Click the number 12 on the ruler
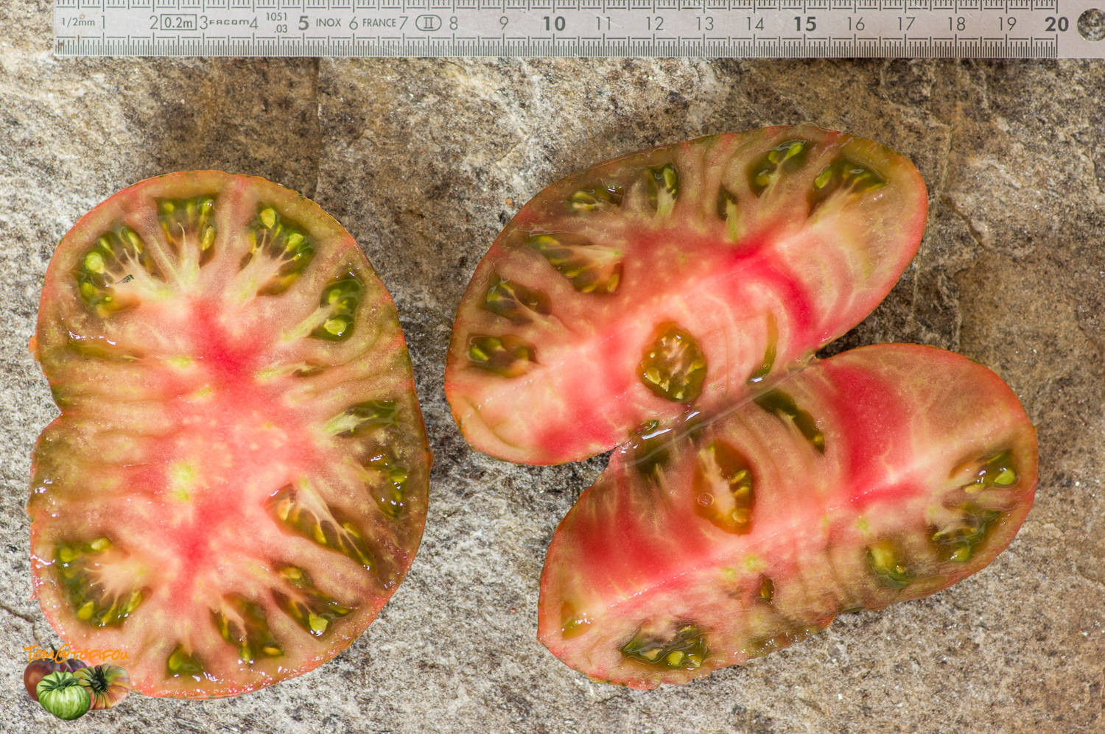The height and width of the screenshot is (734, 1105). point(654,24)
